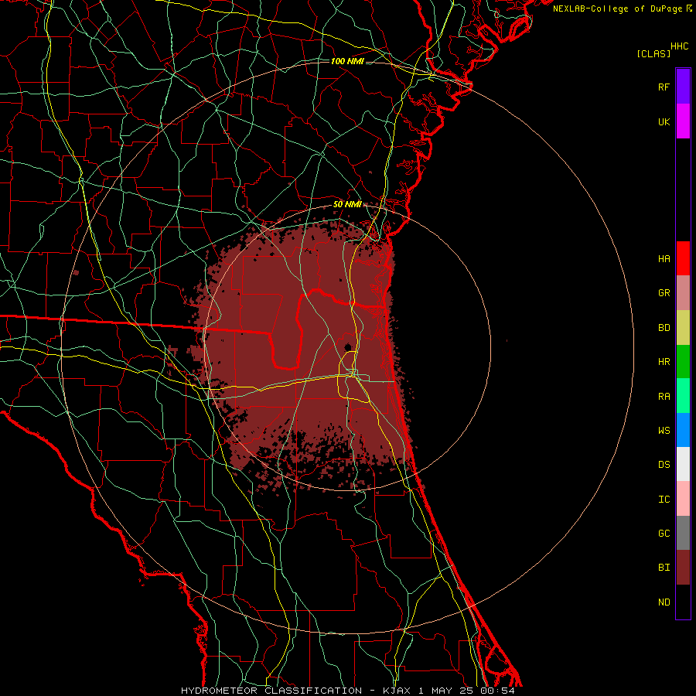Click the [CLAS] units label

pyautogui.click(x=653, y=53)
